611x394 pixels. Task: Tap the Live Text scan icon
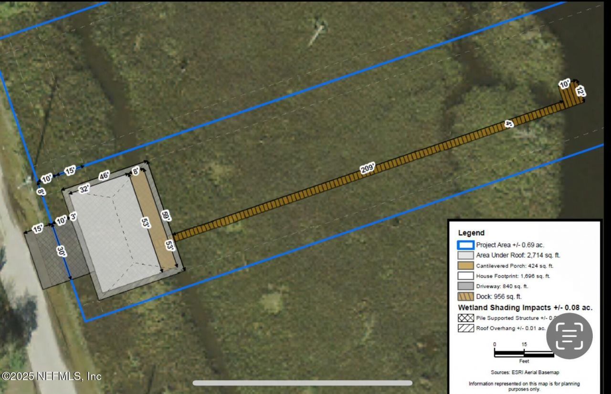tap(569, 336)
